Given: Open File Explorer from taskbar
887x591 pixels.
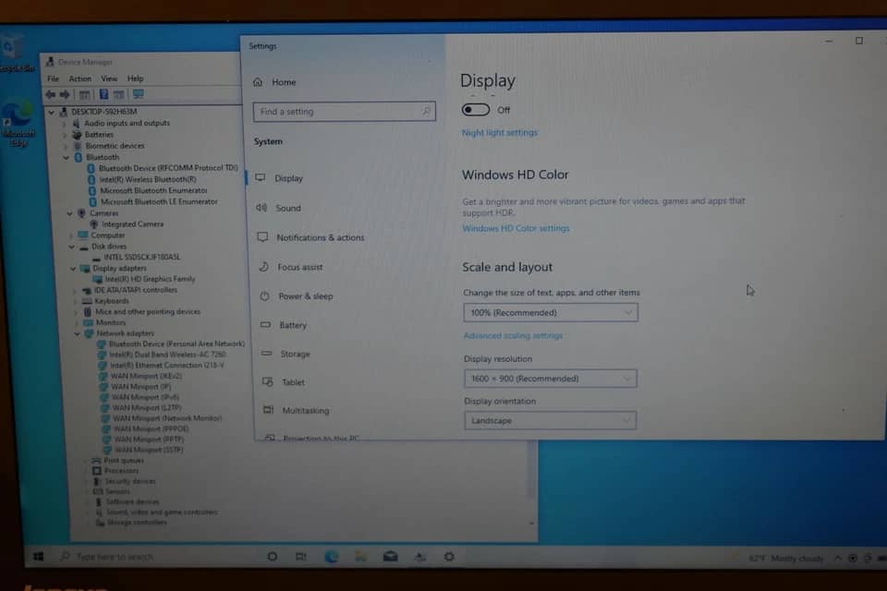Looking at the screenshot, I should 361,557.
